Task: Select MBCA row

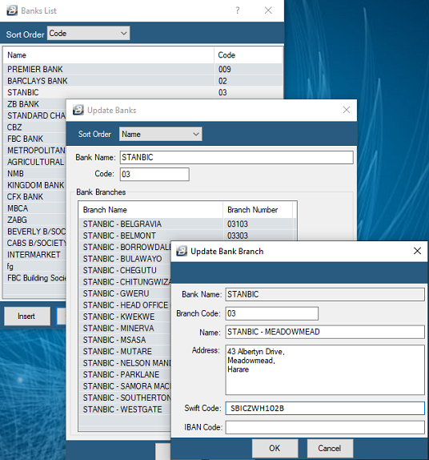Action: [35, 208]
